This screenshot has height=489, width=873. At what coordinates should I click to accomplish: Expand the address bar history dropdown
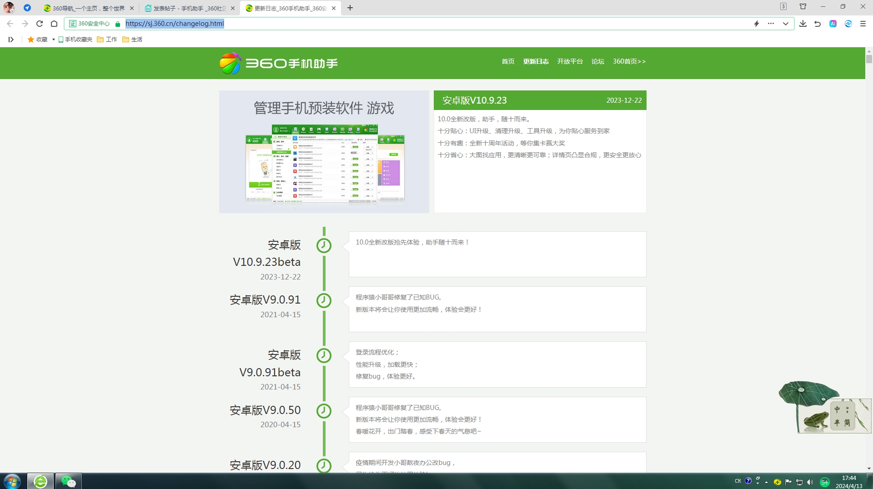(x=785, y=24)
